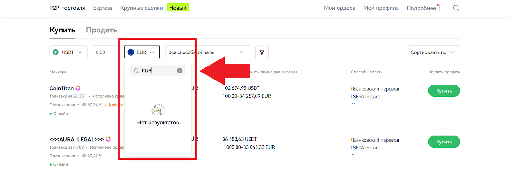Click the EUR flag icon
This screenshot has width=508, height=180.
click(131, 52)
